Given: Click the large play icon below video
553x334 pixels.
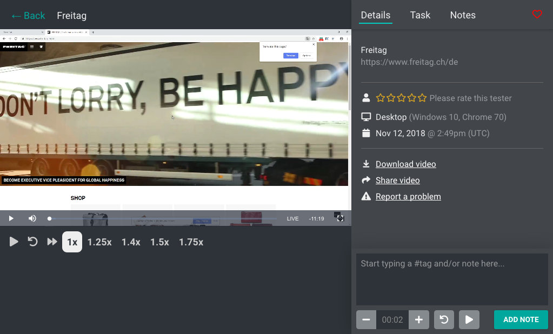Looking at the screenshot, I should [14, 242].
